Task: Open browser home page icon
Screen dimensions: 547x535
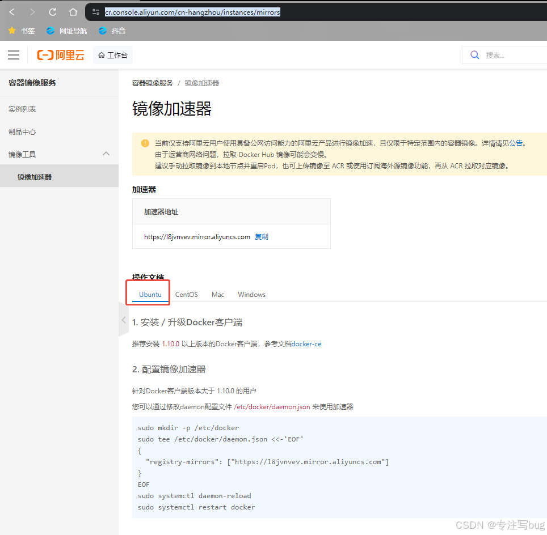Action: coord(73,12)
